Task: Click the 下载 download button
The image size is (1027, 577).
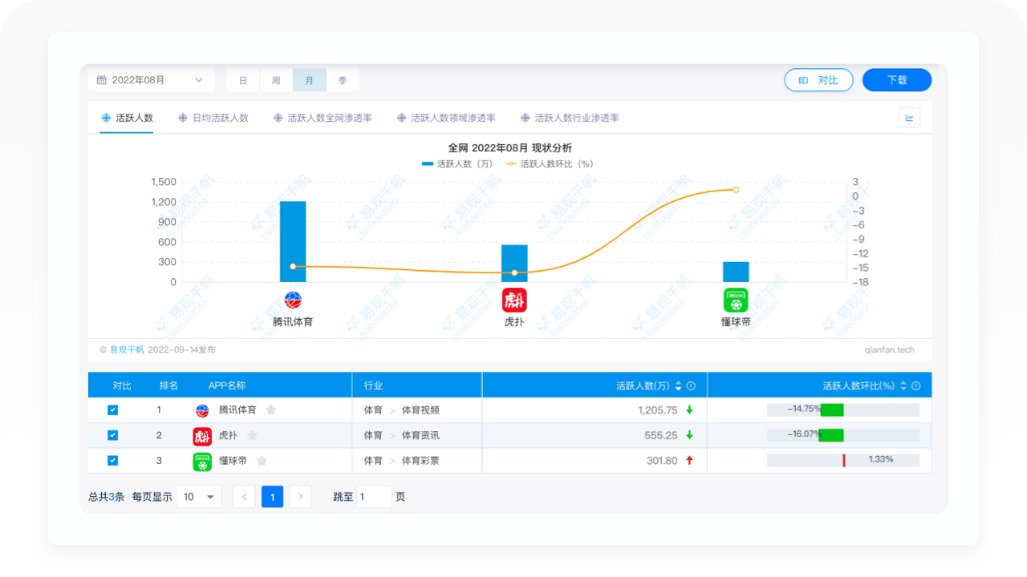Action: point(897,80)
